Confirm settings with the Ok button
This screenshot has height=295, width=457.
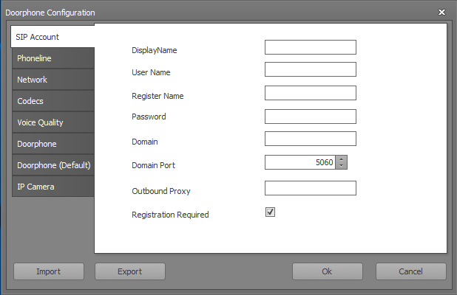tap(328, 271)
